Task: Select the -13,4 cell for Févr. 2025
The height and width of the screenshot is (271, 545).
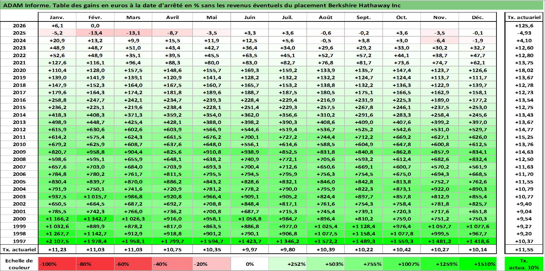Action: pyautogui.click(x=95, y=33)
